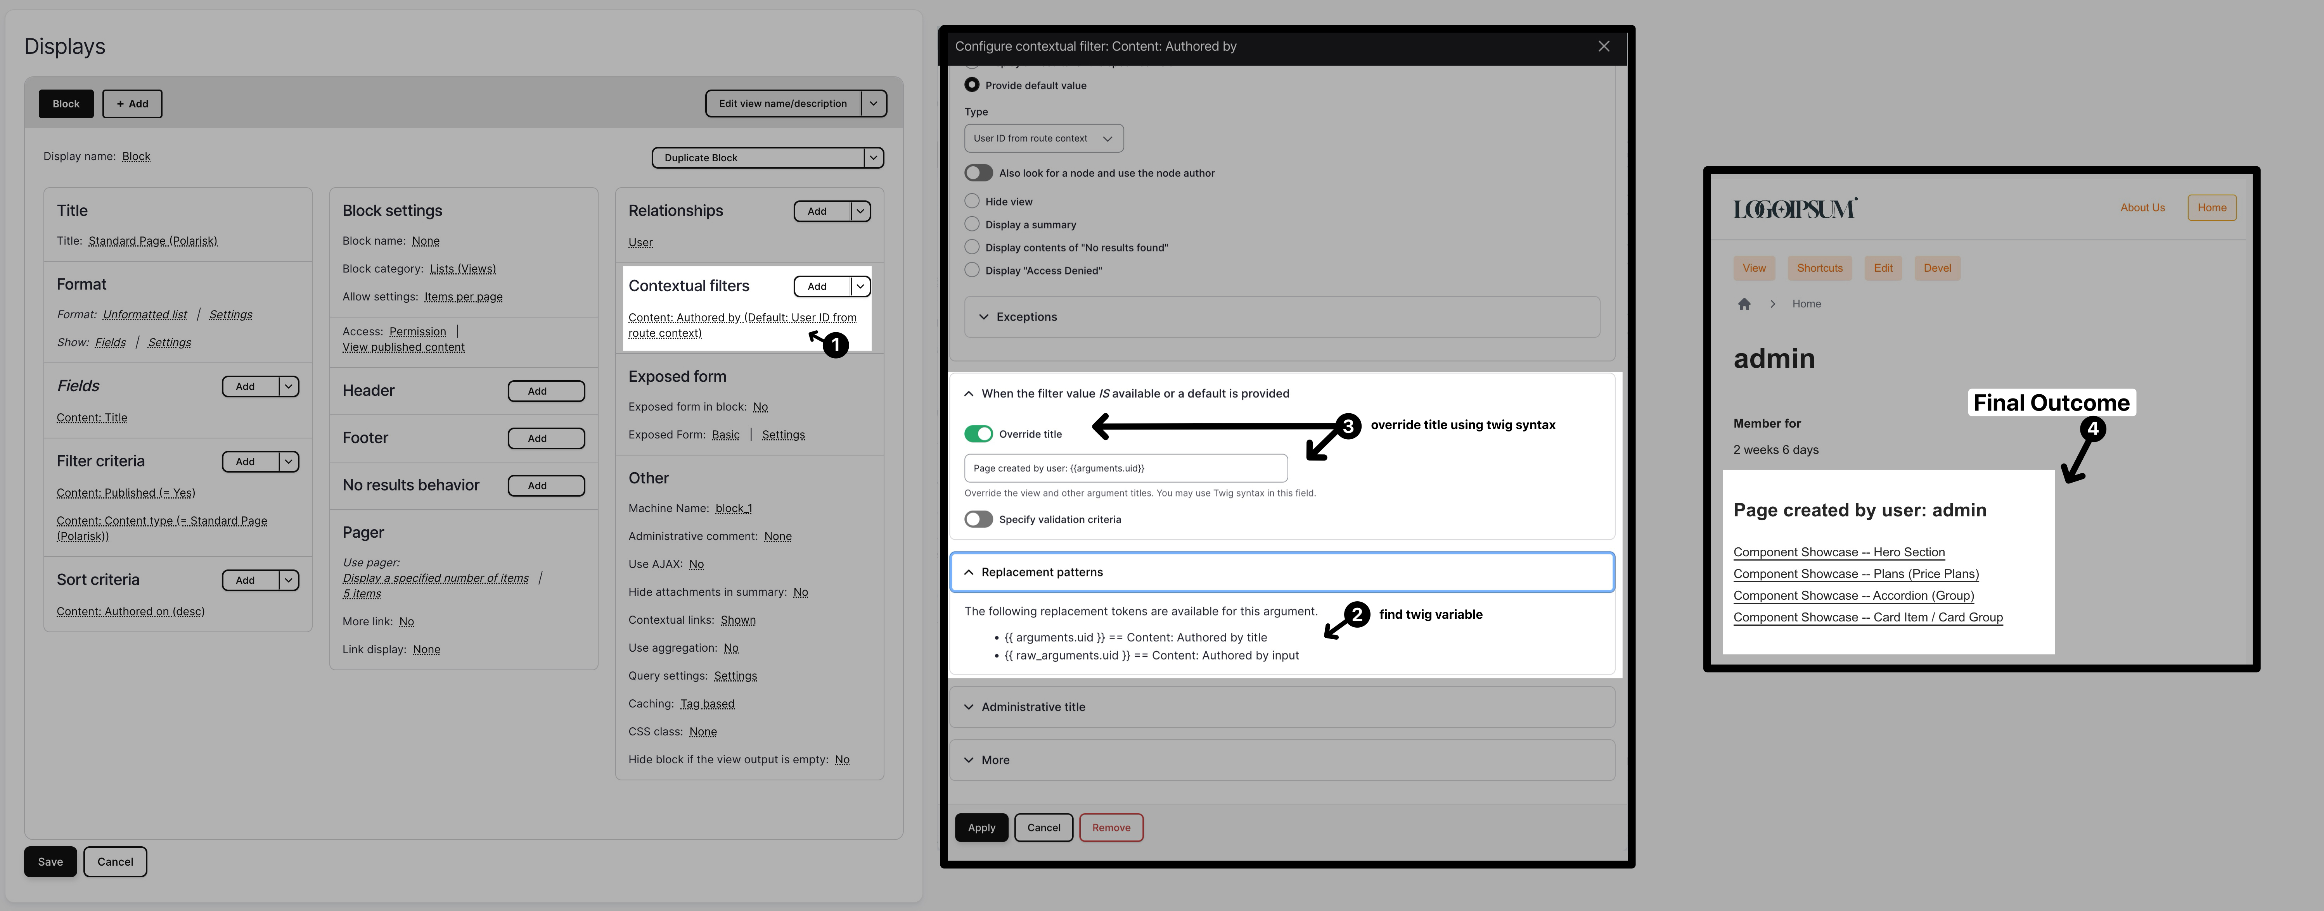
Task: Change the Unformatted list format link
Action: (x=145, y=315)
